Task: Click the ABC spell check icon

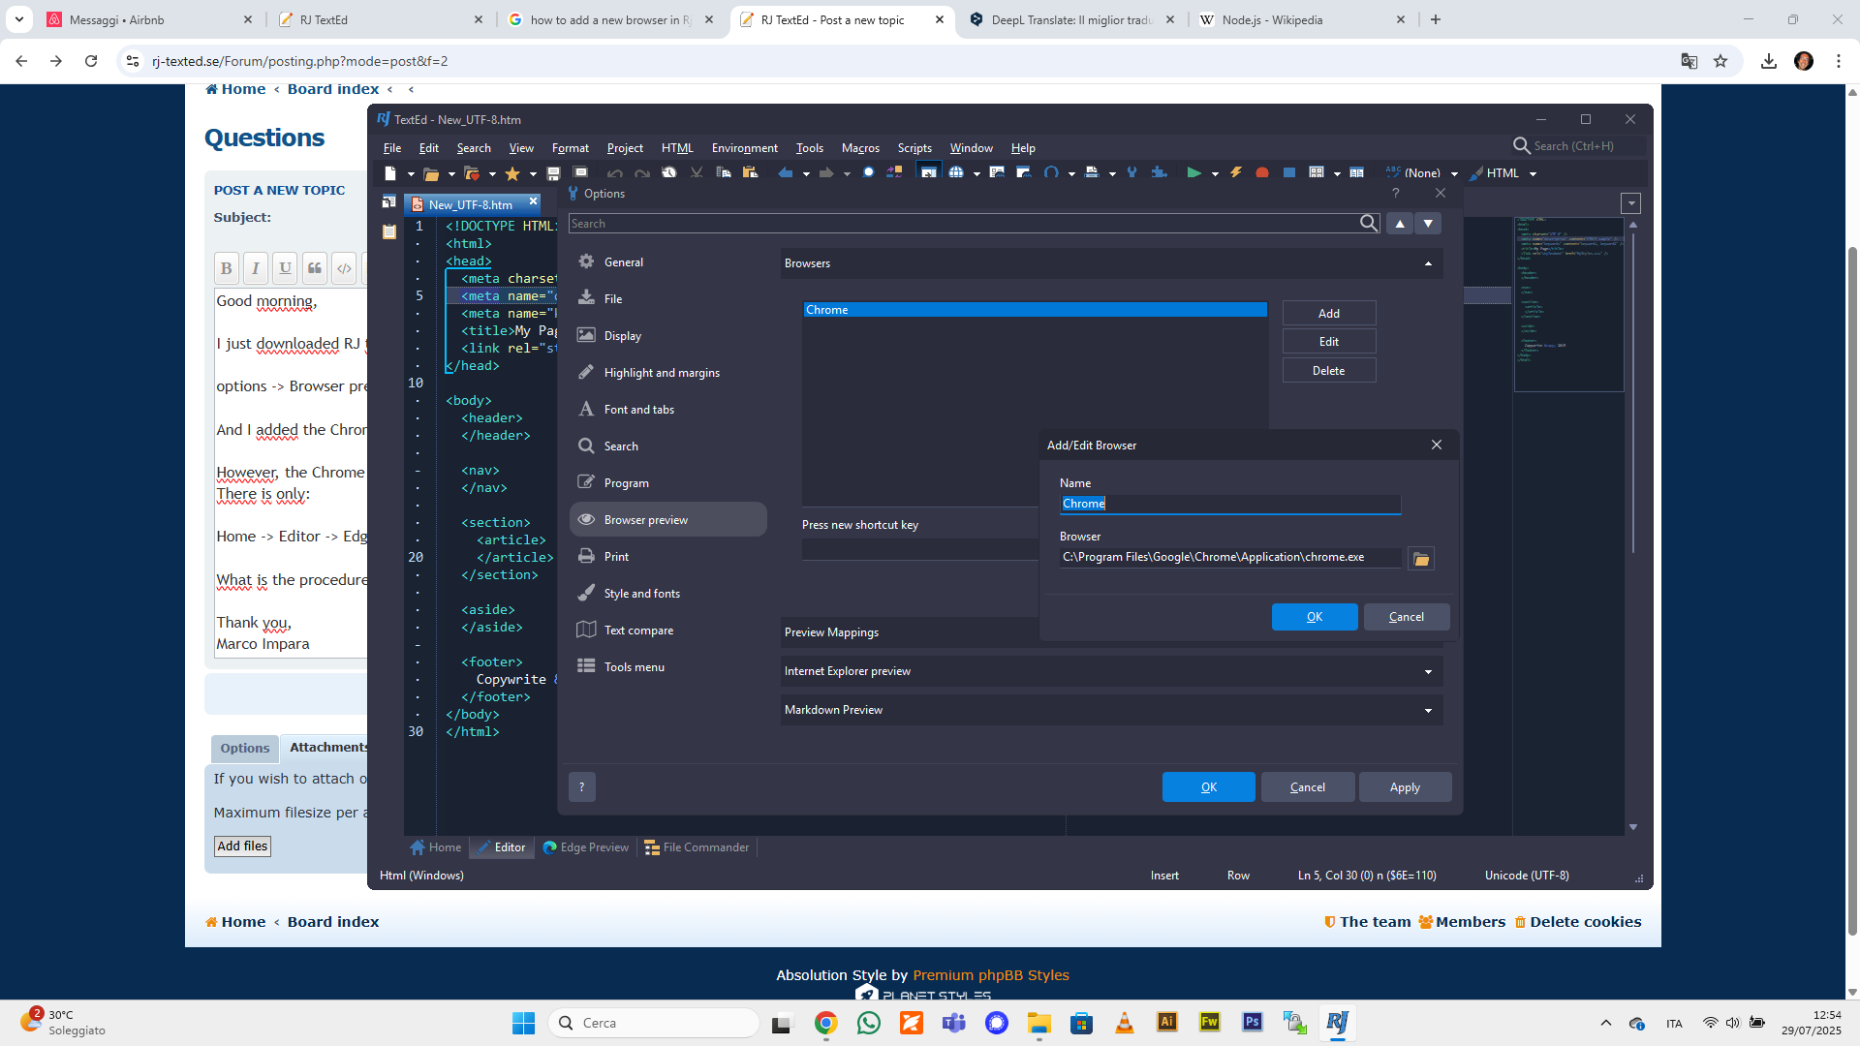Action: [x=1393, y=171]
